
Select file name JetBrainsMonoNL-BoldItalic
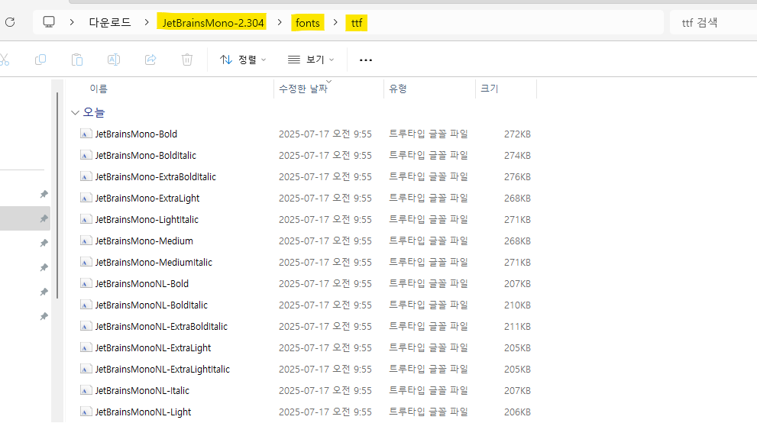coord(151,305)
